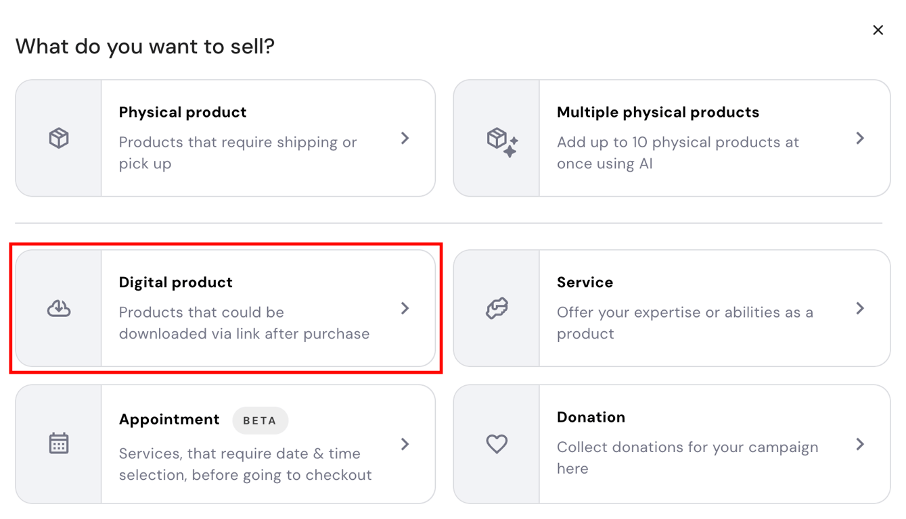
Task: Click the Service puzzle piece icon
Action: click(498, 308)
